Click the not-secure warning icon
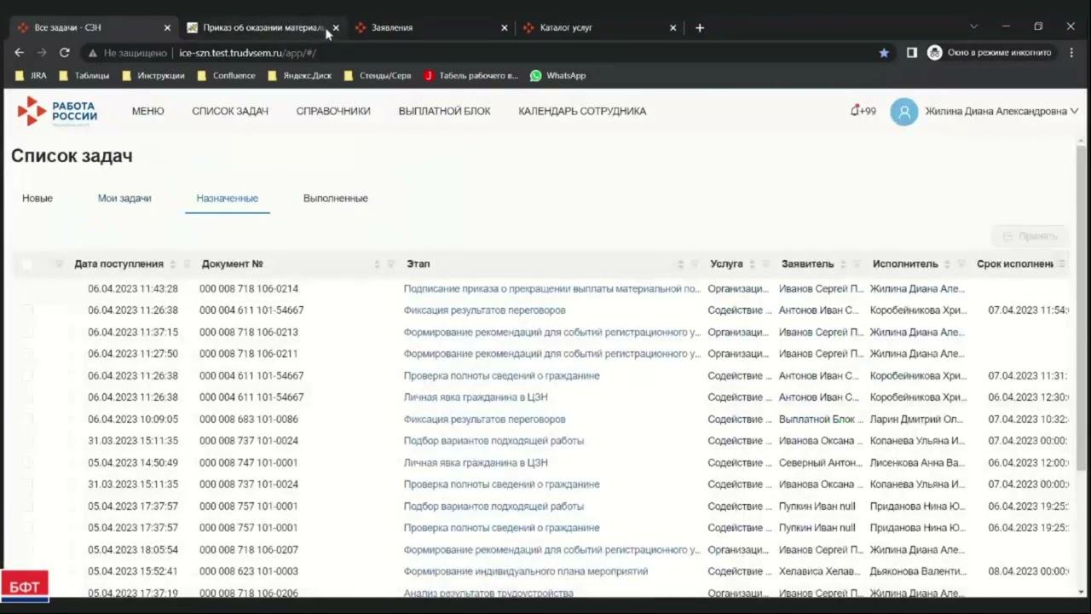1091x614 pixels. point(93,53)
